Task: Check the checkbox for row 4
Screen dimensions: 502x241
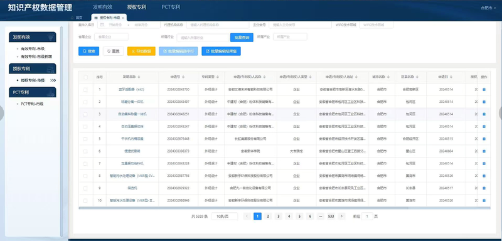Action: pyautogui.click(x=85, y=127)
